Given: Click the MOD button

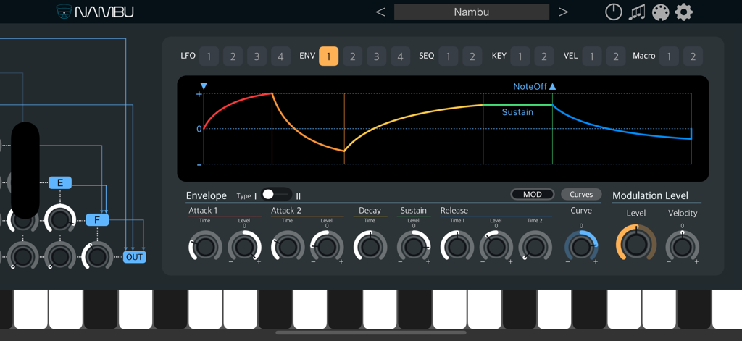Looking at the screenshot, I should pyautogui.click(x=533, y=194).
